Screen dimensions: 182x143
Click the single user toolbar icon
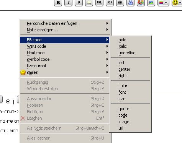point(130,3)
